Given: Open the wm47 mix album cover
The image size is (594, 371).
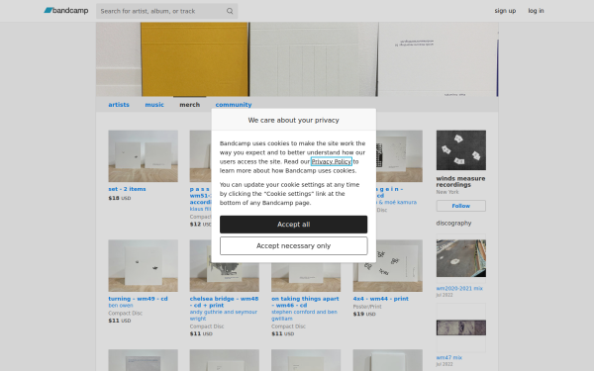Looking at the screenshot, I should (x=460, y=327).
